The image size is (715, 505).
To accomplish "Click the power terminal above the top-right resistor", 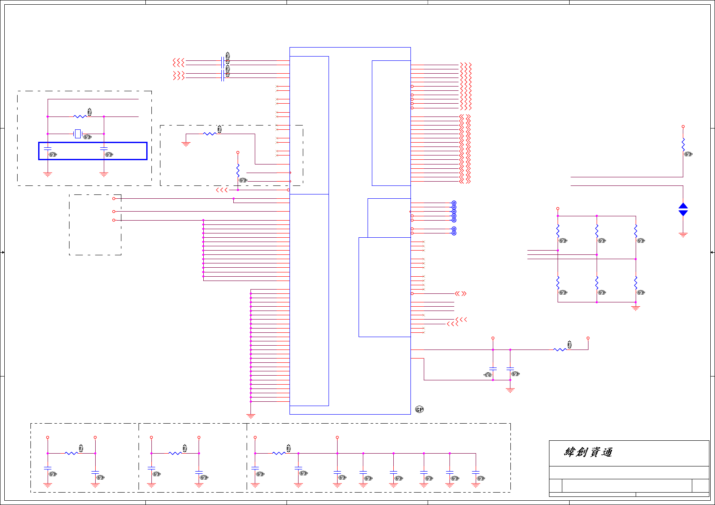I will [683, 127].
